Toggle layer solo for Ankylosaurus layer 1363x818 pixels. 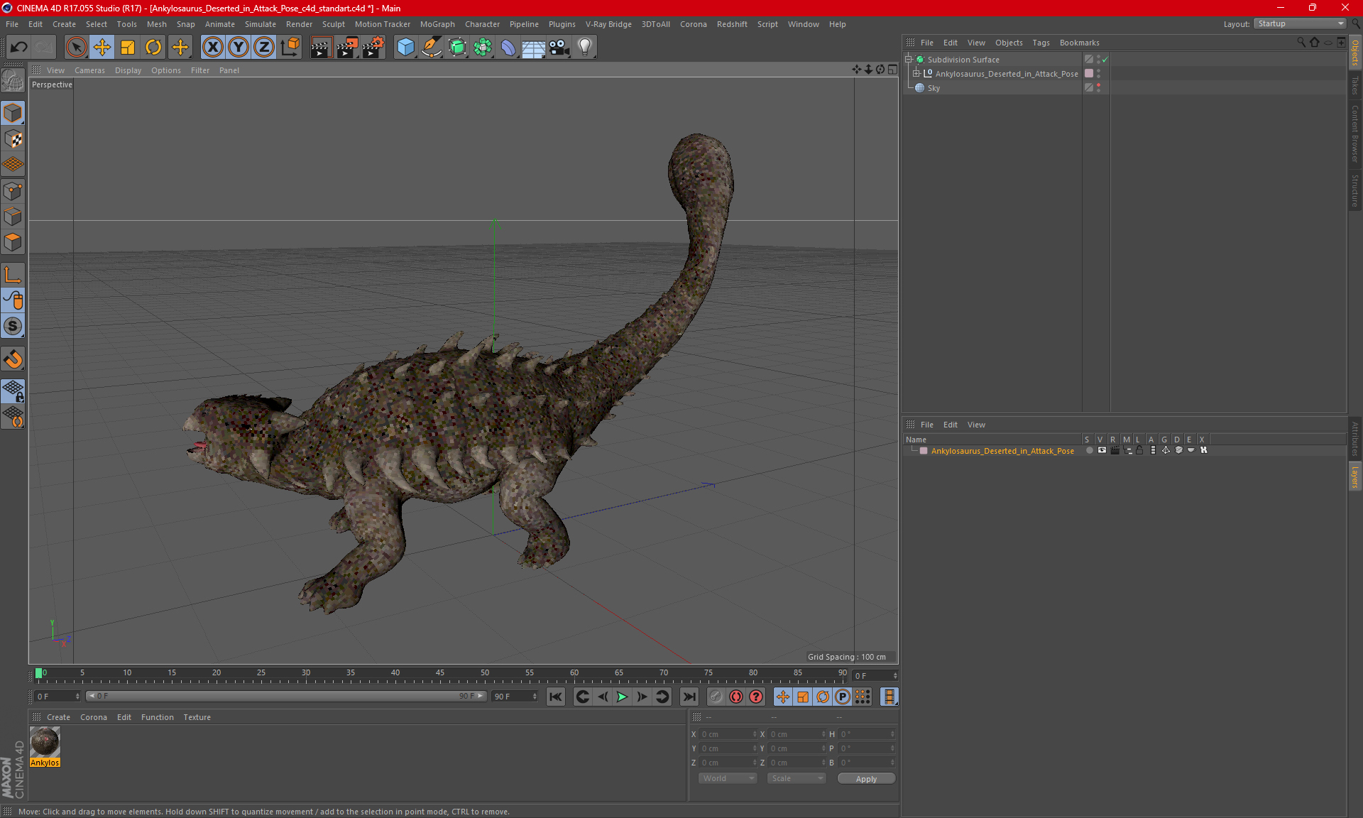pos(1089,450)
